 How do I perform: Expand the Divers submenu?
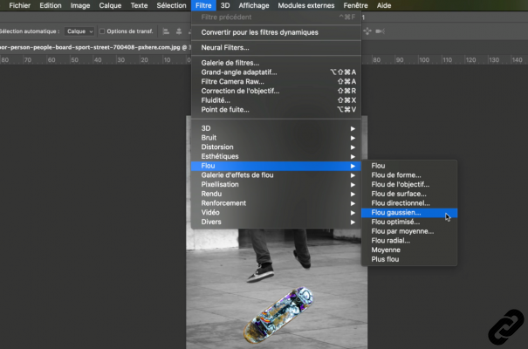[276, 222]
